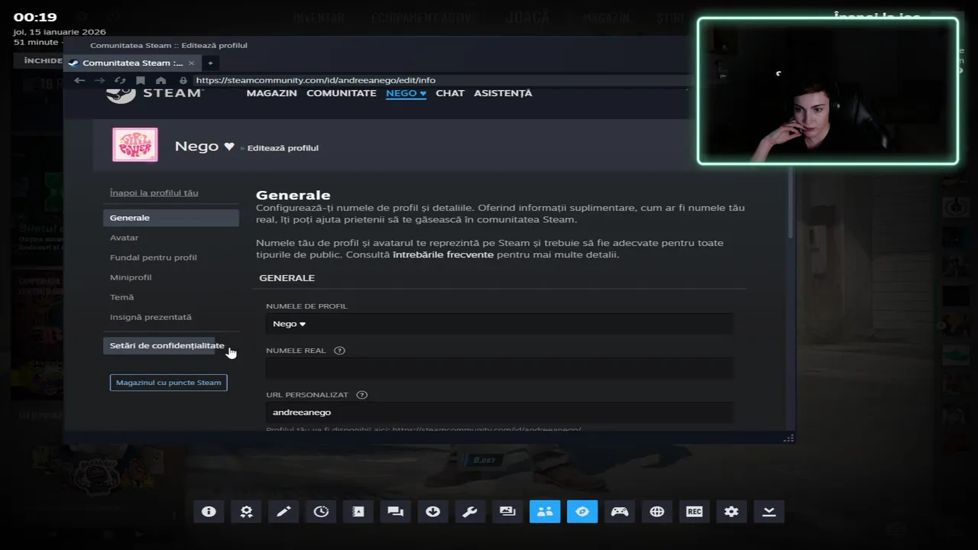Toggle the friends list icon in toolbar
Image resolution: width=978 pixels, height=550 pixels.
[x=545, y=512]
